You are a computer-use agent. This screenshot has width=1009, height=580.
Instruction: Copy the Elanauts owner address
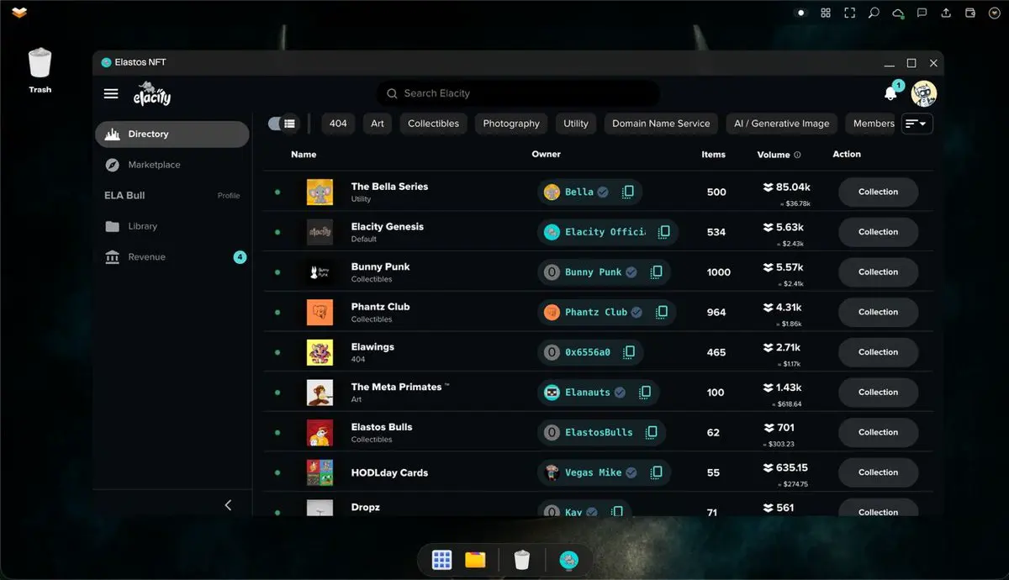(644, 392)
